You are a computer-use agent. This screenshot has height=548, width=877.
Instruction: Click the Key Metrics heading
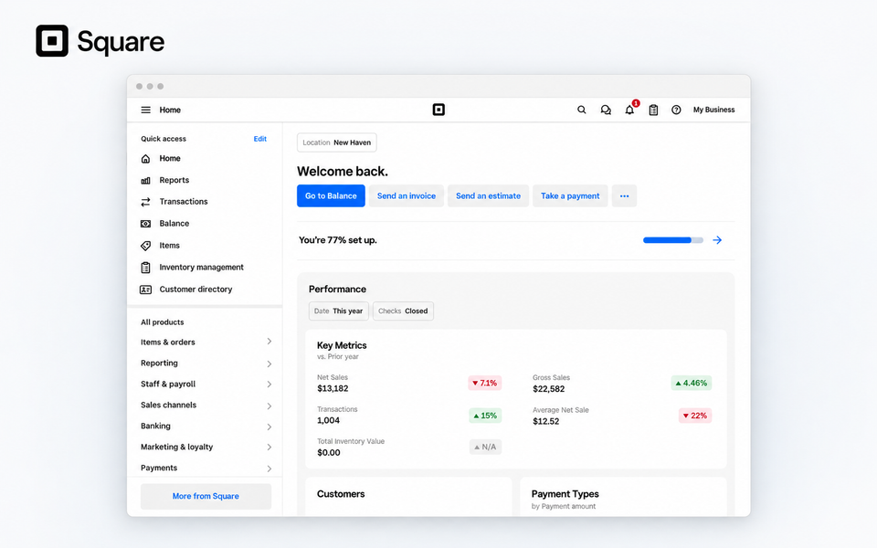[342, 345]
